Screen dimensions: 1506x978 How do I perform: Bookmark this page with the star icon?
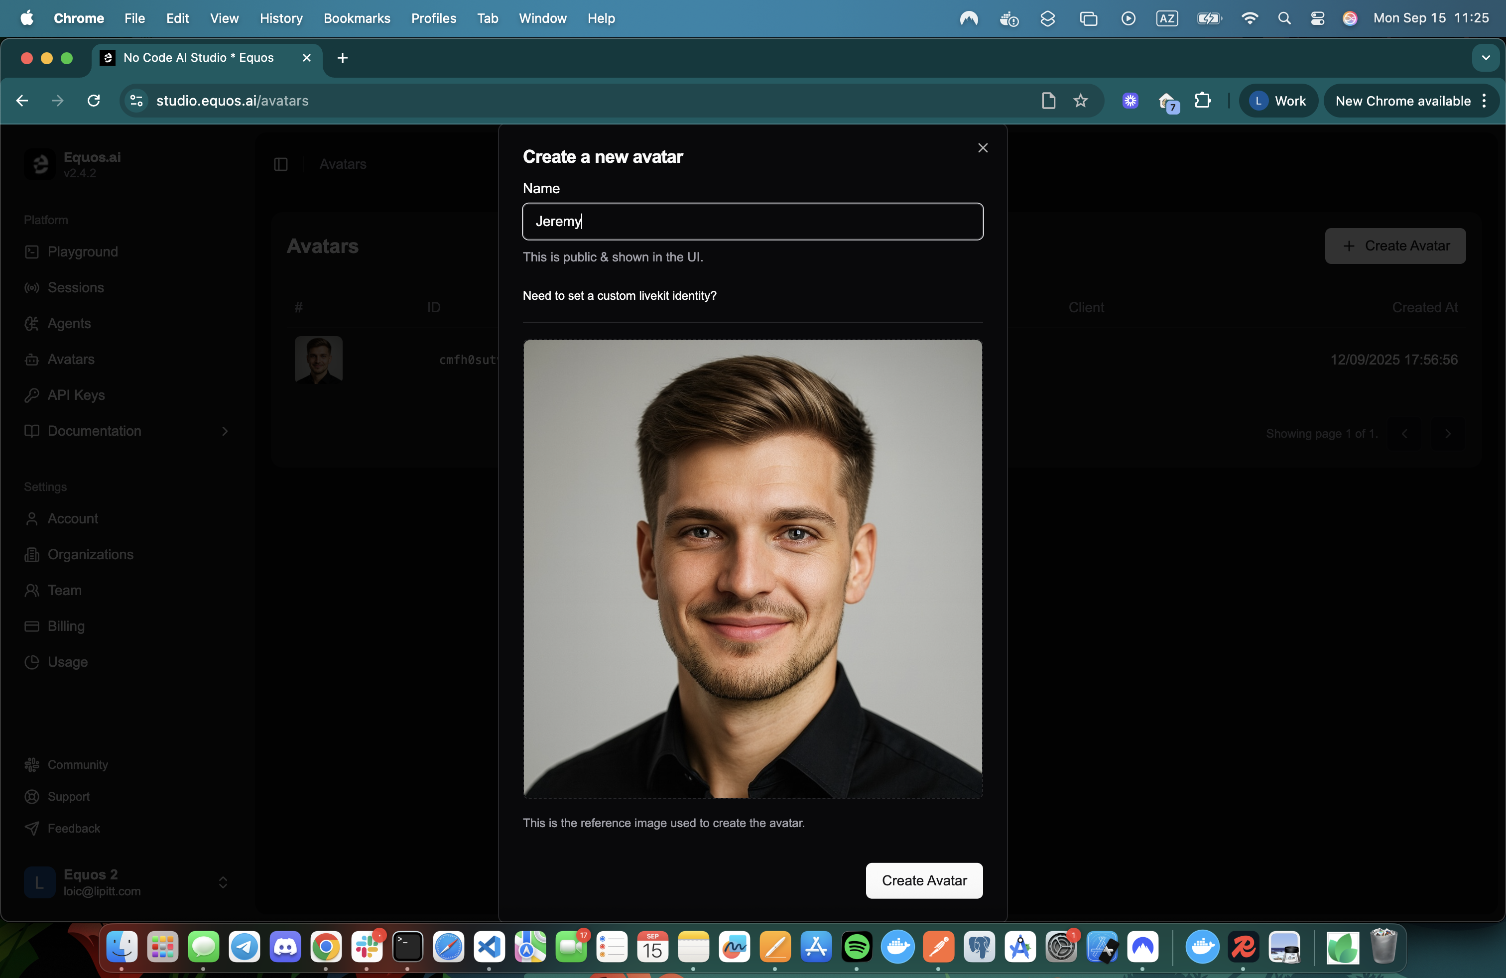[x=1081, y=101]
